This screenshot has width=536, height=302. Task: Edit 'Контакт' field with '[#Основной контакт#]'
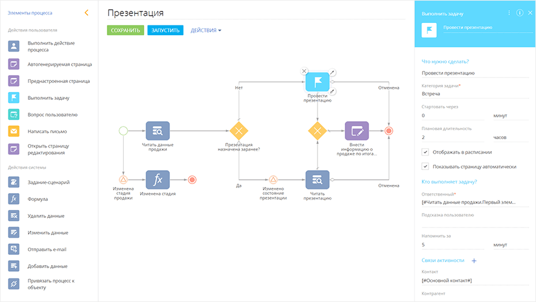coord(475,281)
